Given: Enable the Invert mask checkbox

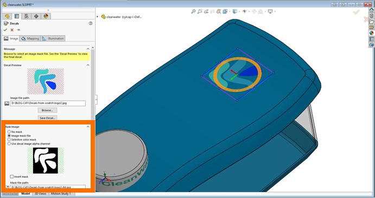Looking at the screenshot, I should [x=12, y=176].
